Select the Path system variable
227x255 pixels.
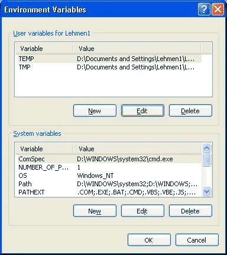tap(109, 184)
